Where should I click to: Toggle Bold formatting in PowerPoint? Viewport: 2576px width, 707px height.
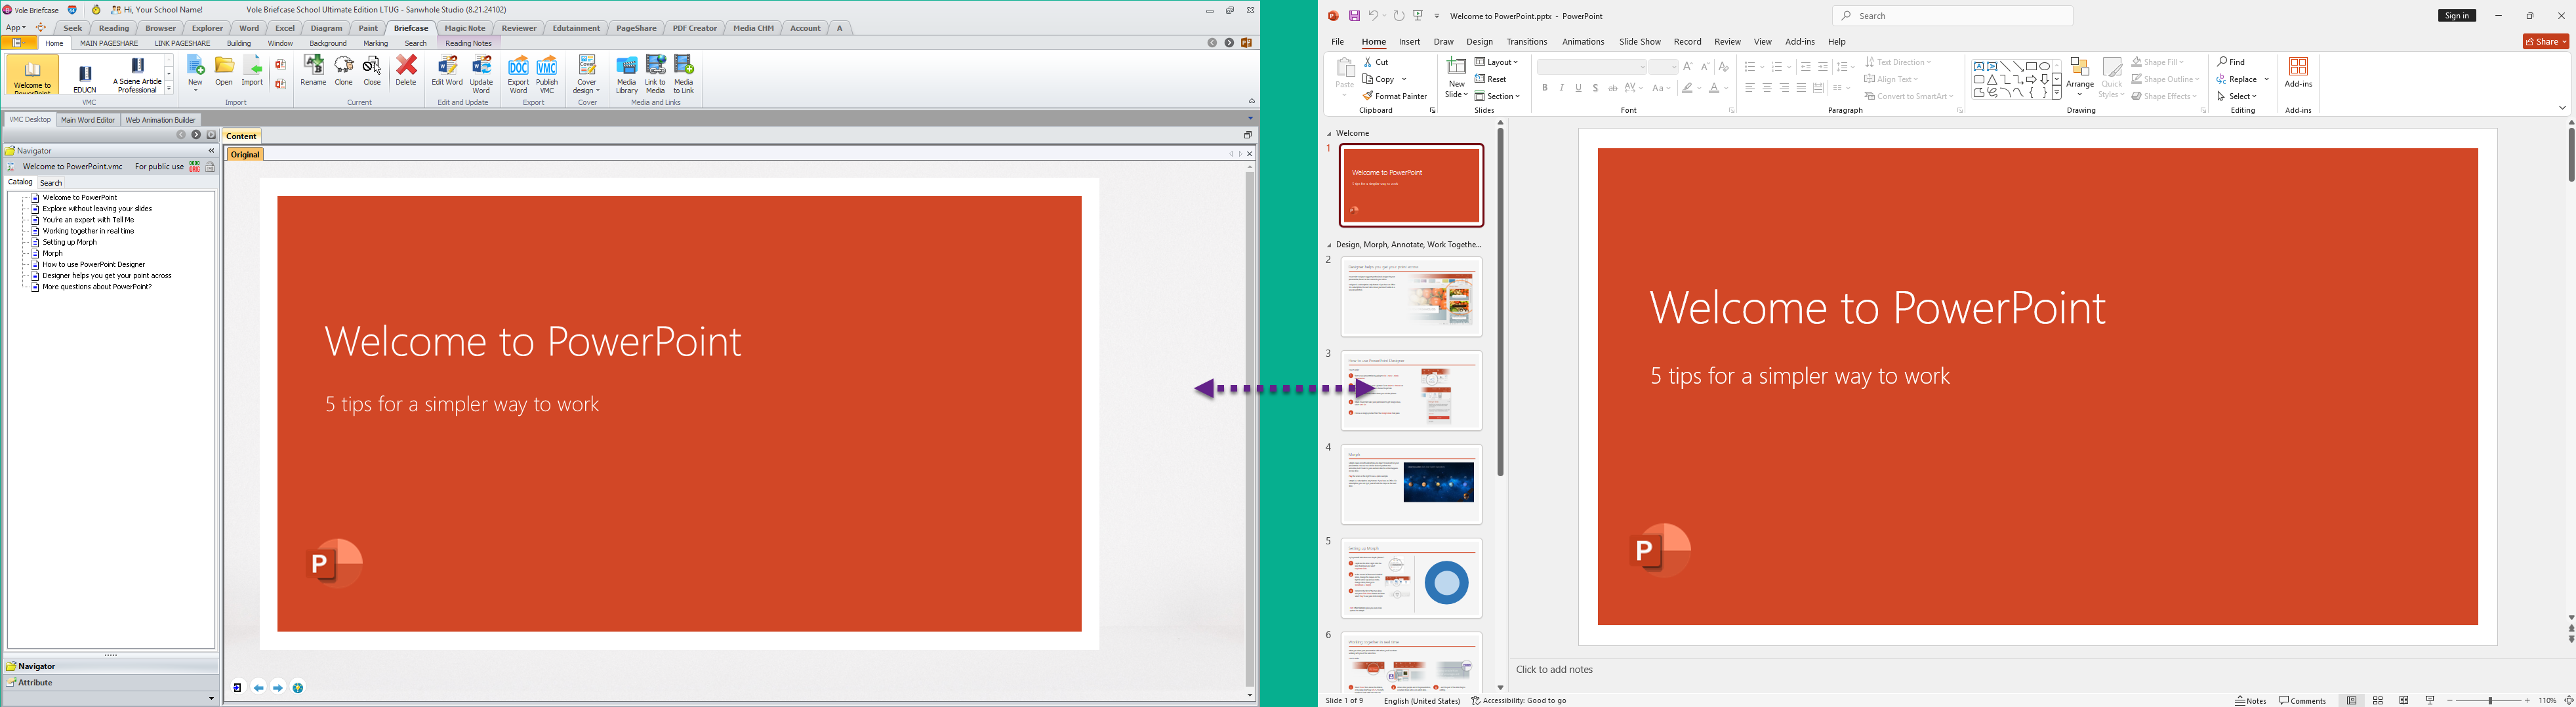[x=1545, y=88]
